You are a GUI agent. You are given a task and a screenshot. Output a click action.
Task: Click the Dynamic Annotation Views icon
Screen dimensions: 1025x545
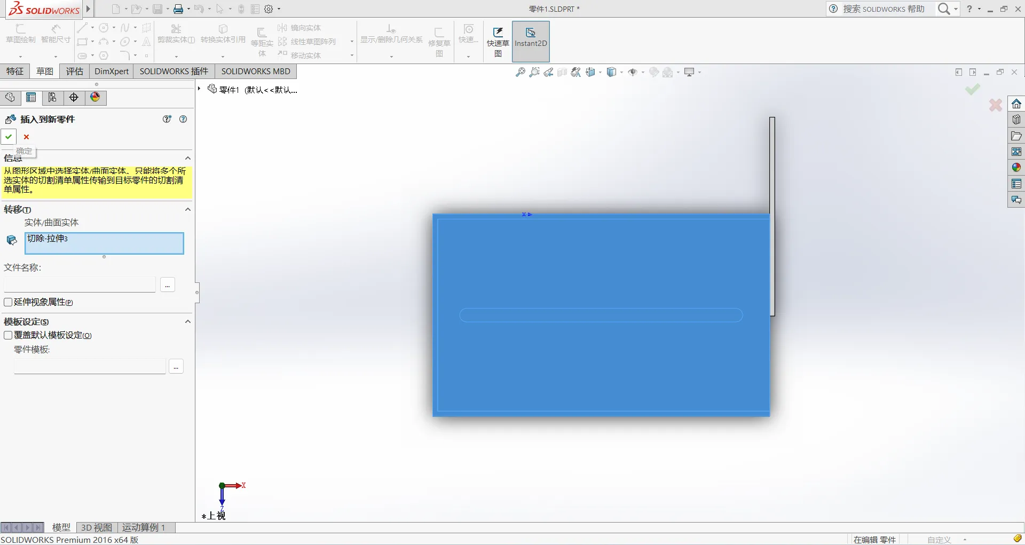(576, 72)
